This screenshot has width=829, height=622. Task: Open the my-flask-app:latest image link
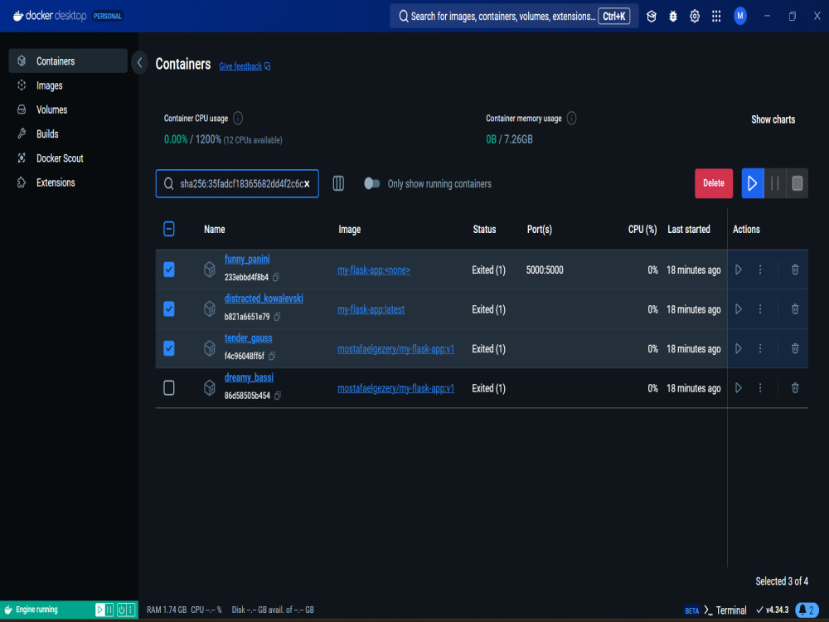[x=371, y=309]
